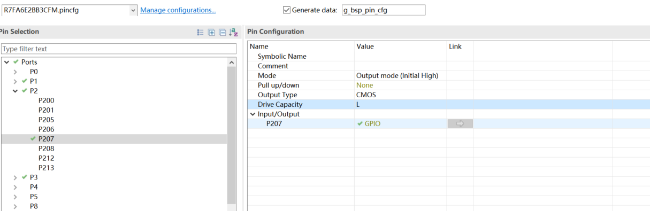Click the P4 label in the port tree
The image size is (650, 211).
pos(34,187)
